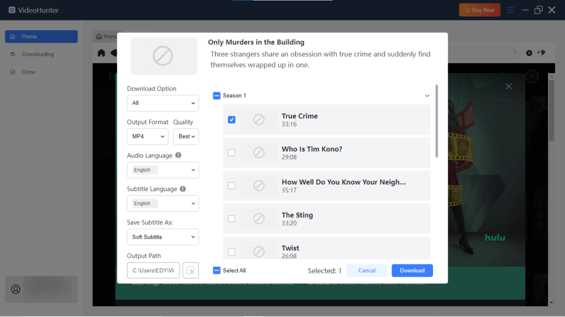Click the 'How Well Do You Know Your Neigh...' title
The image size is (565, 317).
[344, 182]
